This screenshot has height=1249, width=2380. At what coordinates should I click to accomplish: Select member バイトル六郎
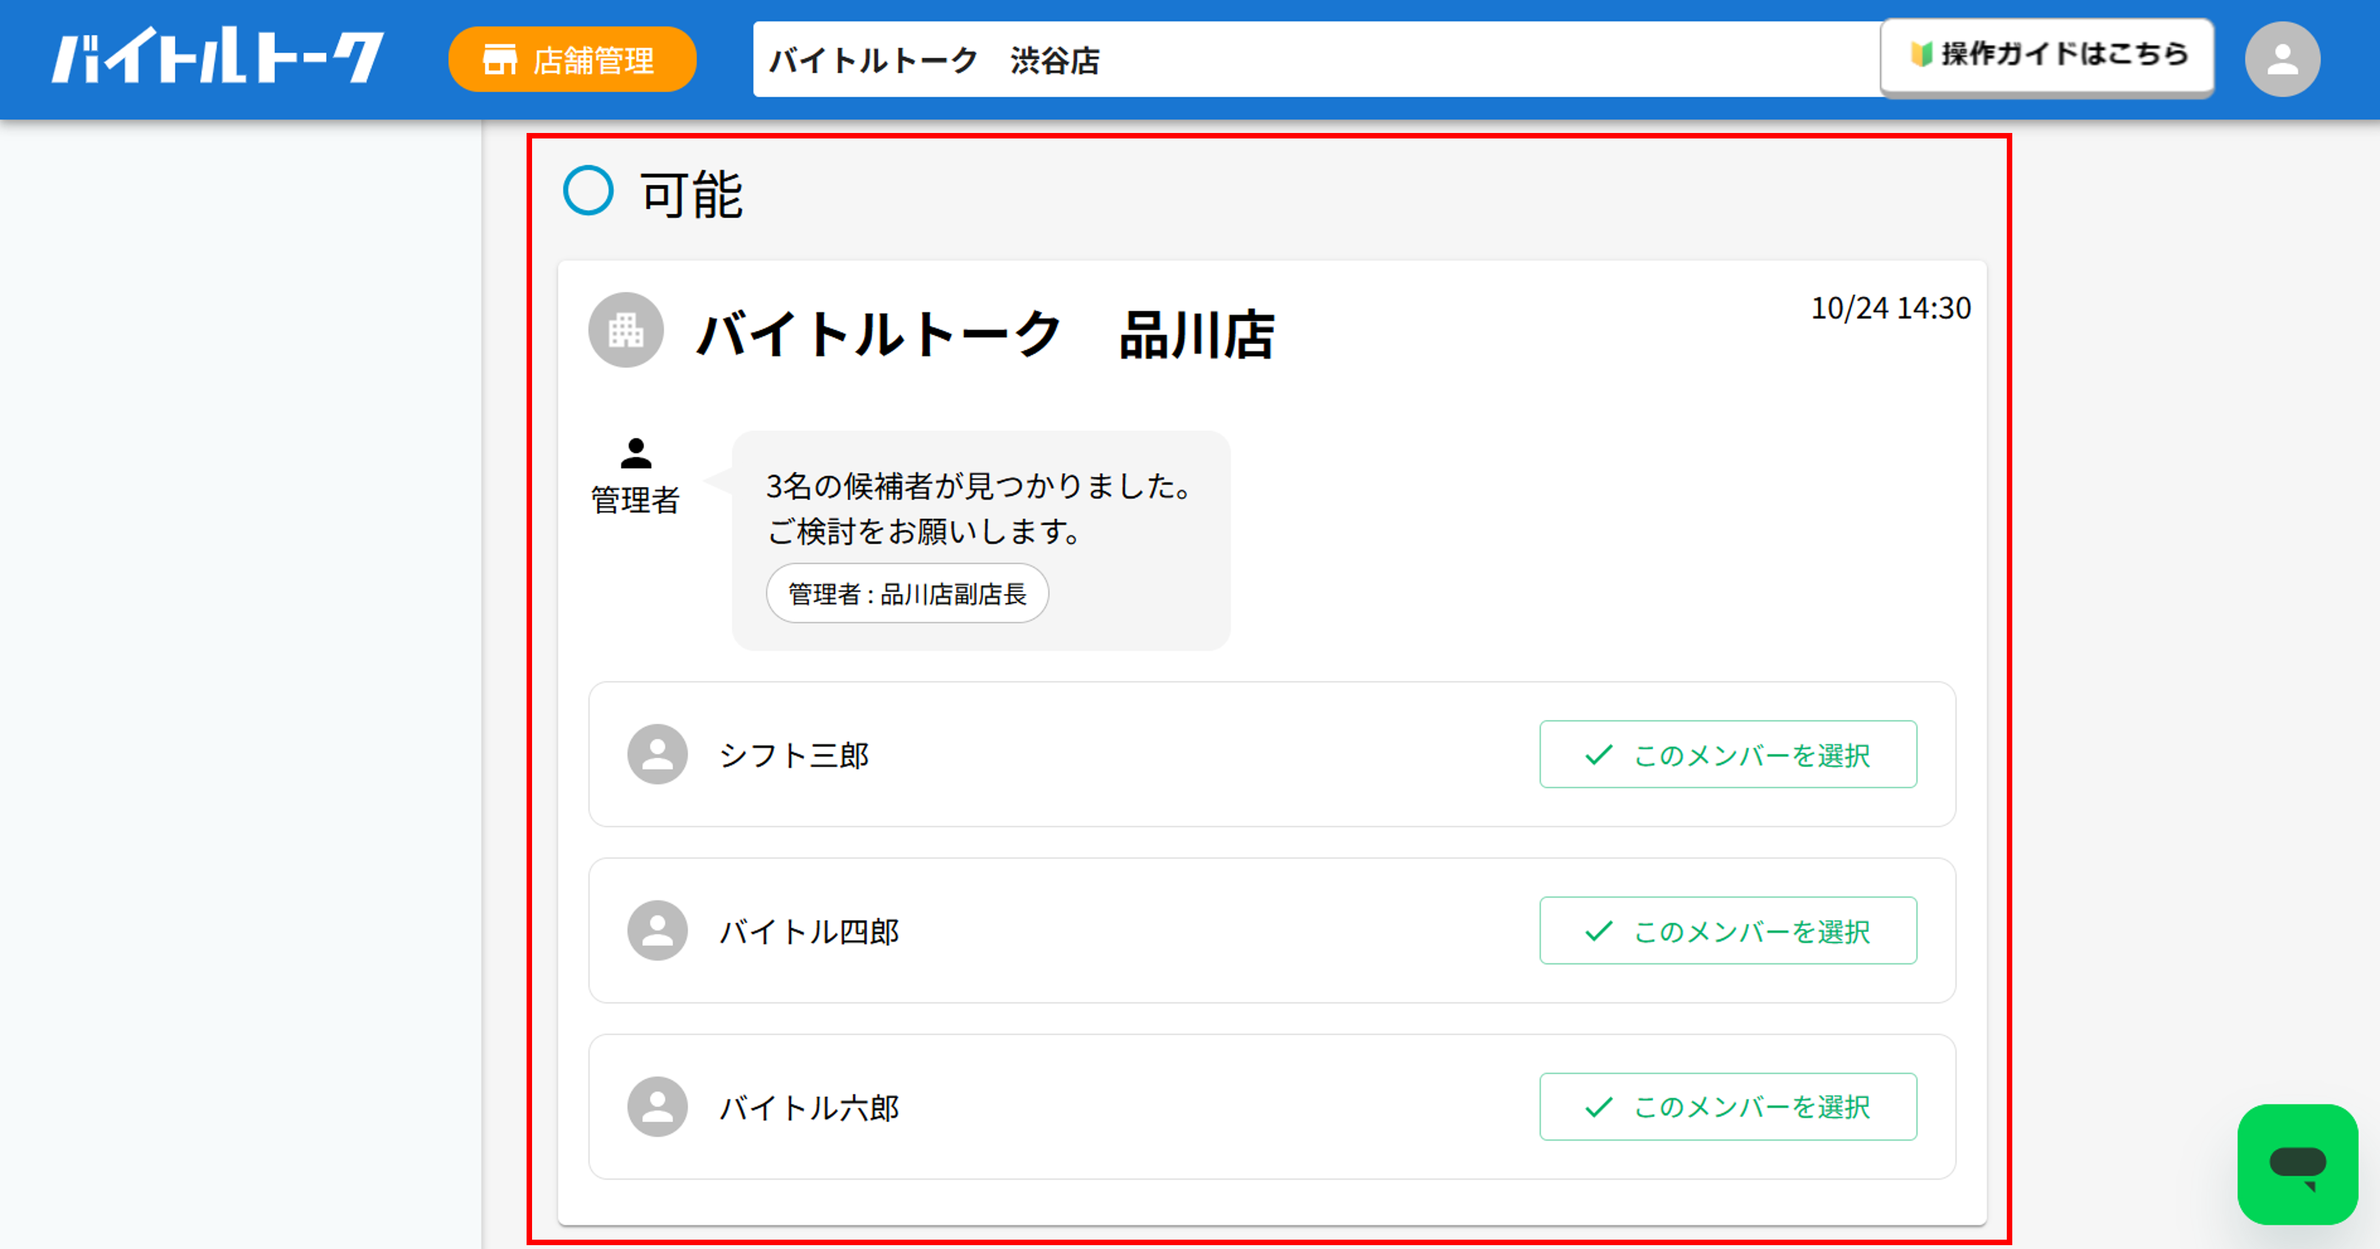pos(1728,1107)
